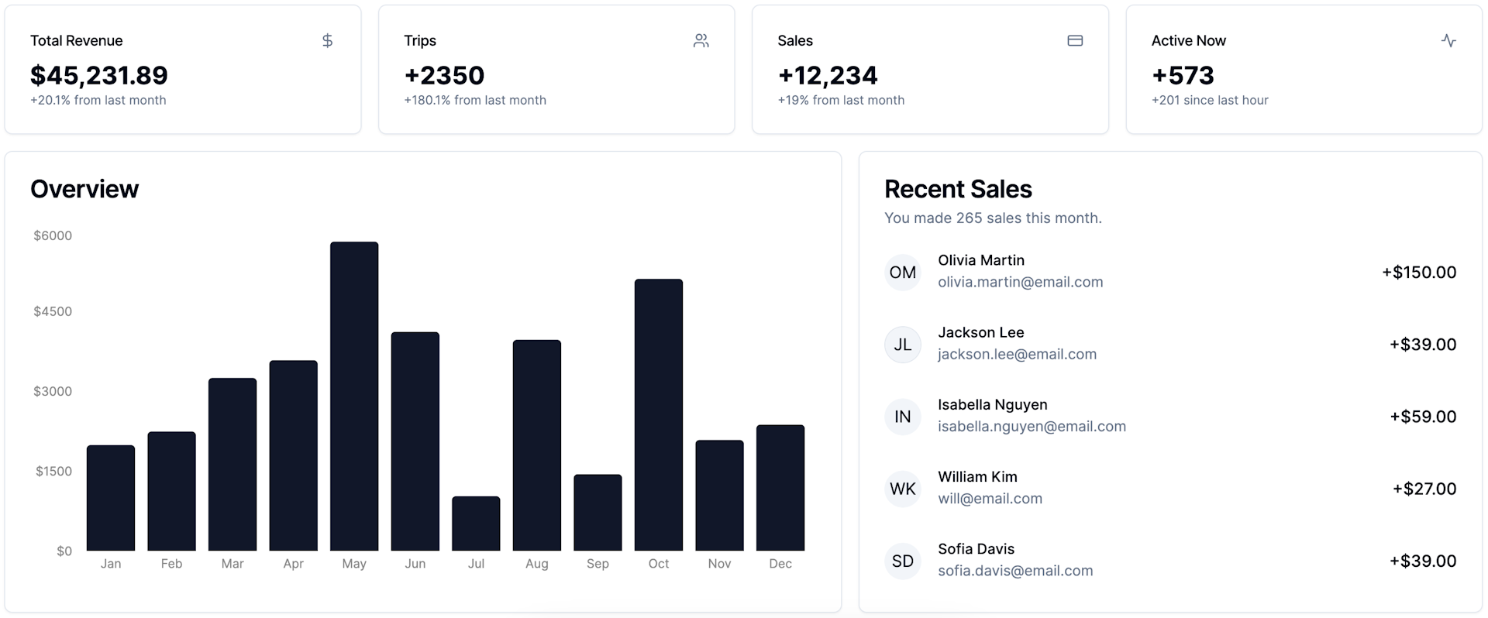Image resolution: width=1488 pixels, height=618 pixels.
Task: Click the credit card icon on Sales card
Action: point(1075,40)
